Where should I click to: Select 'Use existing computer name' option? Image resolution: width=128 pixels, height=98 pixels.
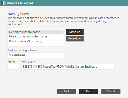36,36
